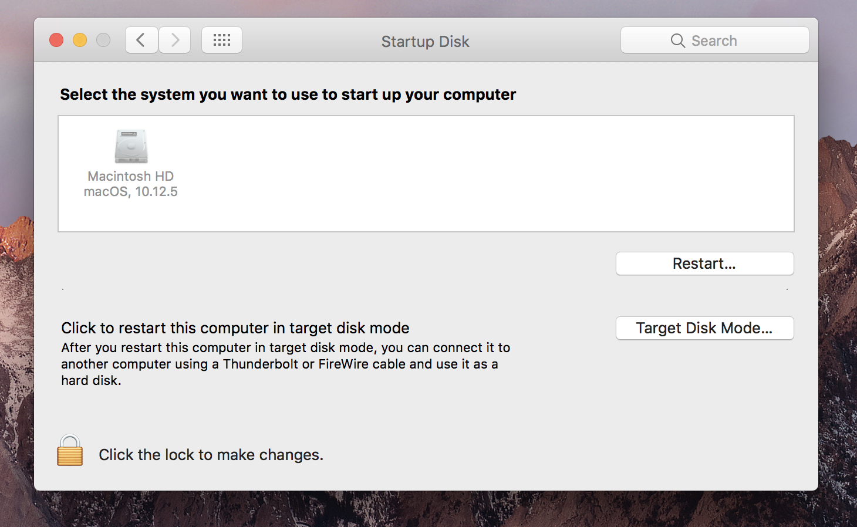Click the Restart... button
857x527 pixels.
coord(704,263)
